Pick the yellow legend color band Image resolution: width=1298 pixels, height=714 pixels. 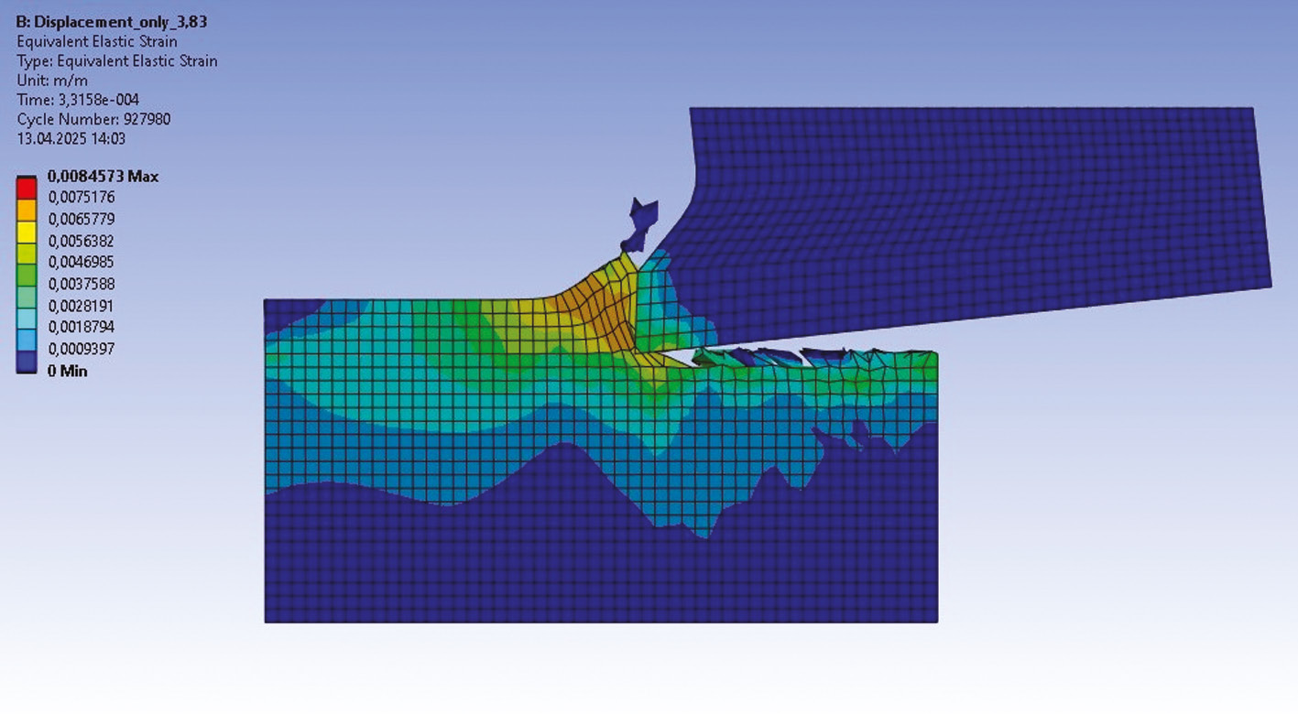[27, 231]
